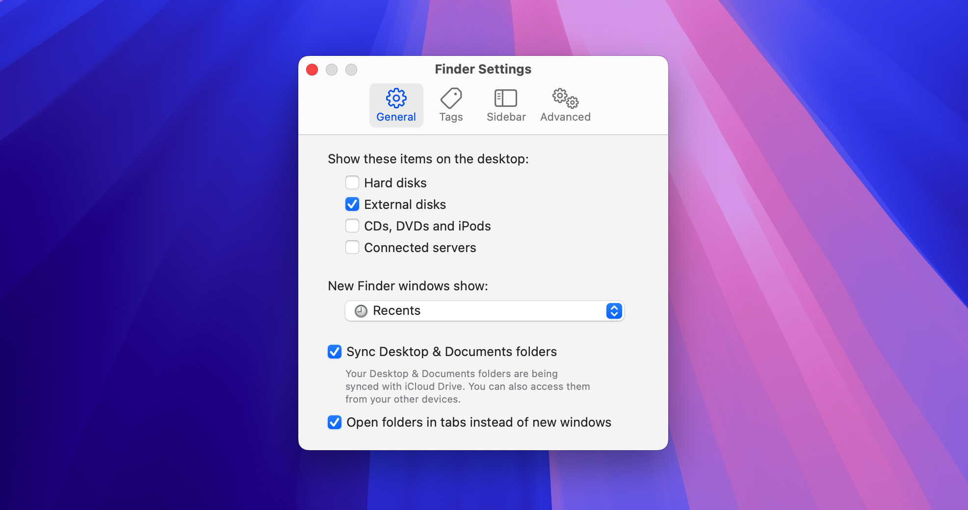968x510 pixels.
Task: Click the greyed-out zoom window button
Action: click(351, 70)
